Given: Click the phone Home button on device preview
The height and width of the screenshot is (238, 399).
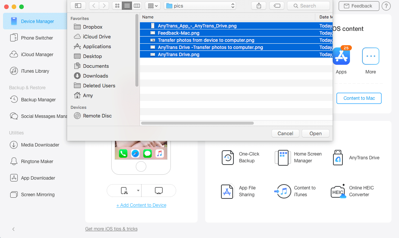Looking at the screenshot, I should click(141, 166).
